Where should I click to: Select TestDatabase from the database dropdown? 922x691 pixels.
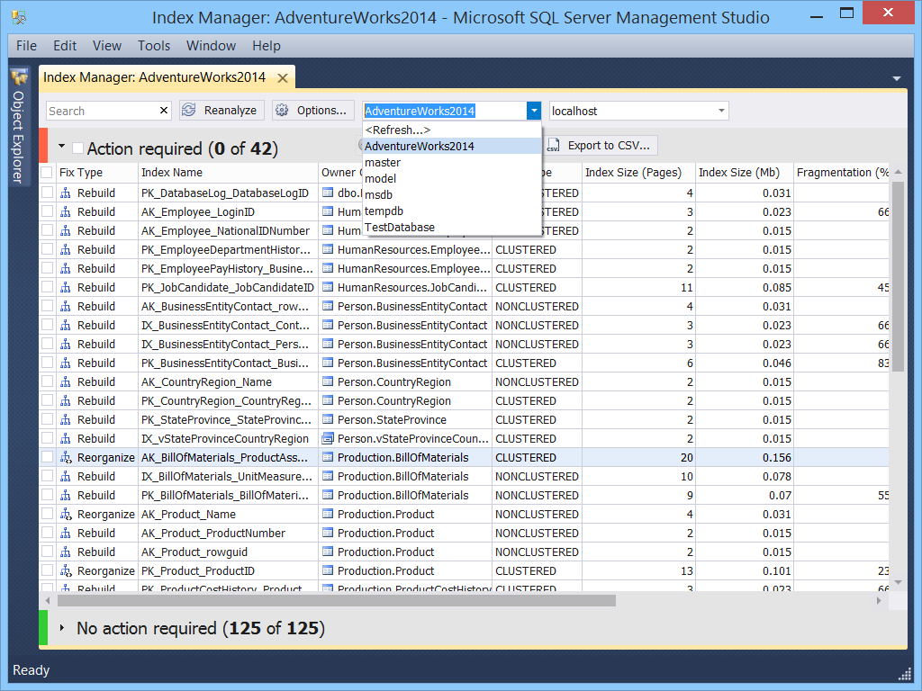point(400,228)
